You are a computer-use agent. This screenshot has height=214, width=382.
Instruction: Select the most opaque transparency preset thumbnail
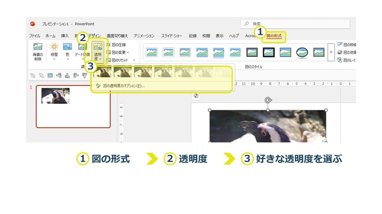point(103,72)
